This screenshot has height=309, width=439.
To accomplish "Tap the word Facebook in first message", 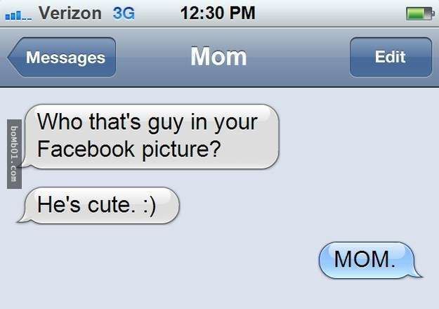I will [x=86, y=149].
